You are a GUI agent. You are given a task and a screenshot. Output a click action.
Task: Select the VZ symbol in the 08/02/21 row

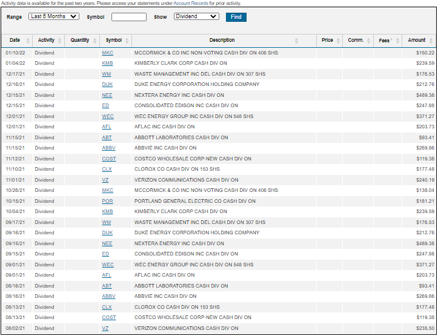pyautogui.click(x=105, y=328)
